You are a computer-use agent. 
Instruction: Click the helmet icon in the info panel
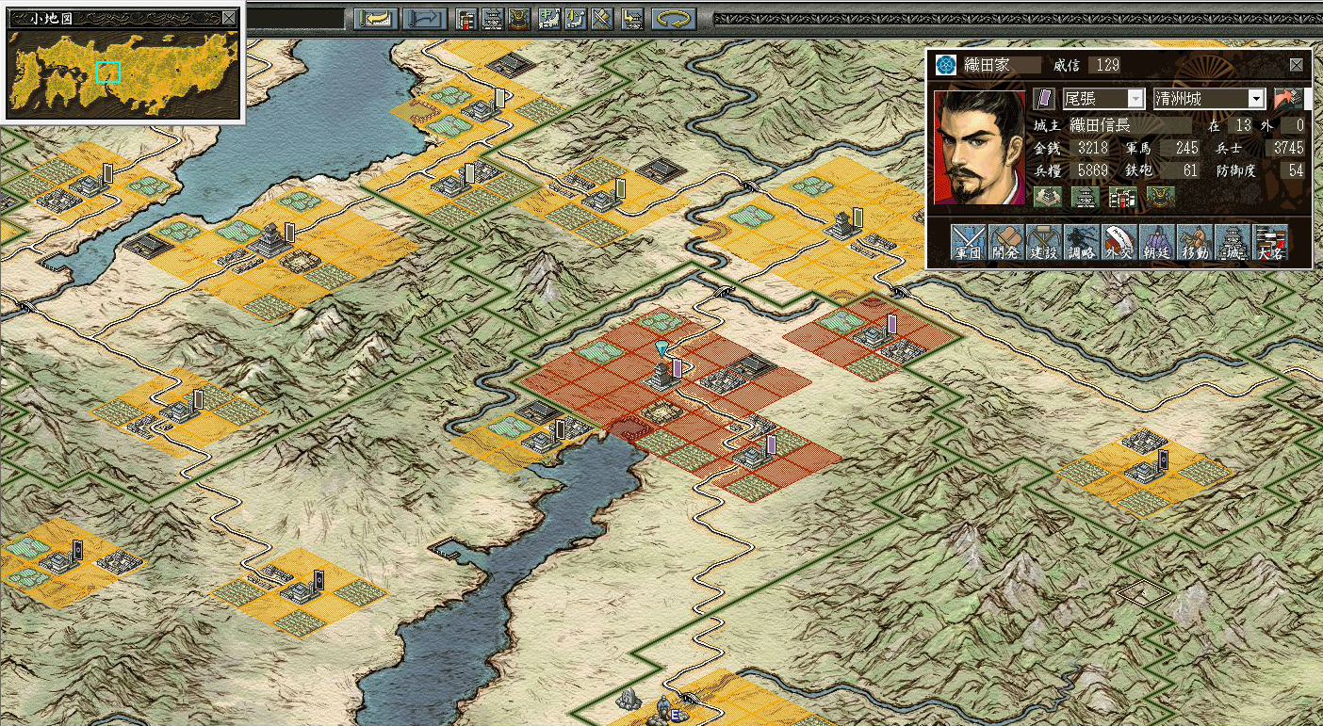coord(1160,197)
